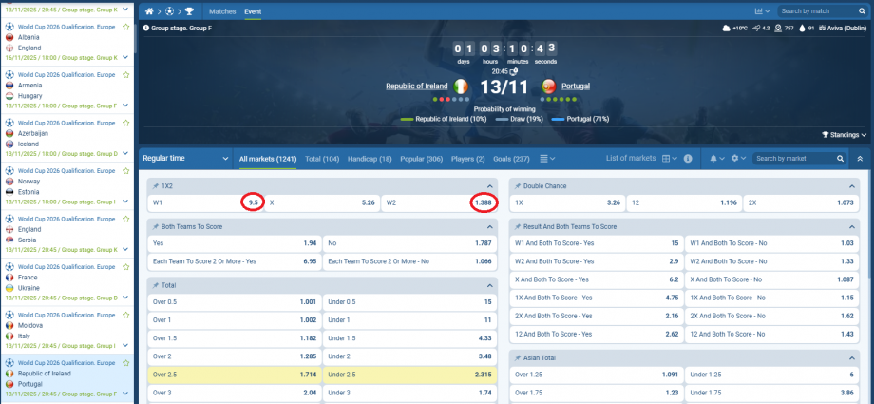Pin the Double Chance market
The height and width of the screenshot is (404, 874).
coord(518,186)
